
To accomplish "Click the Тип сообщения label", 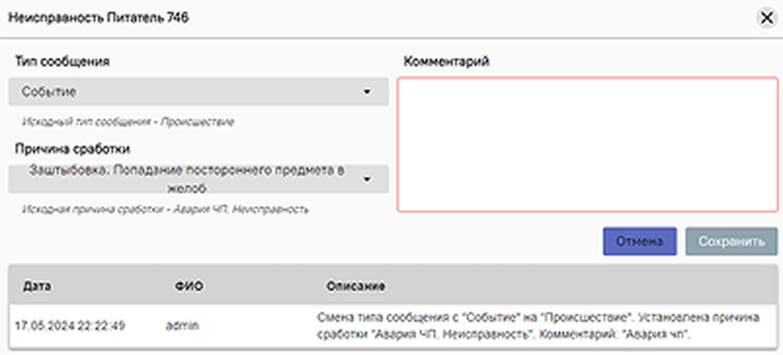I will point(62,62).
